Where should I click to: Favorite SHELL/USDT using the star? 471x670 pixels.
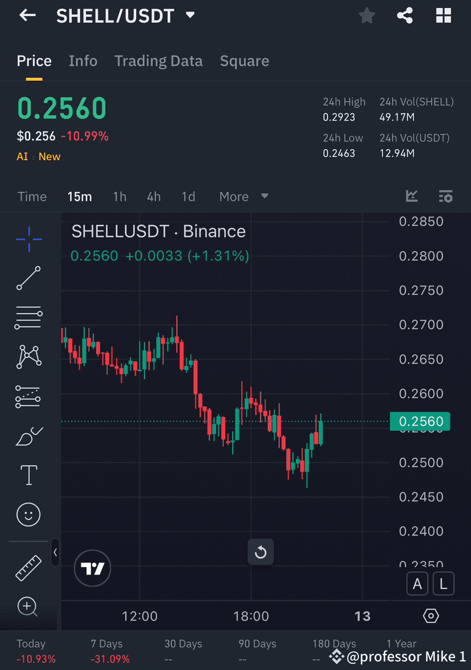366,15
